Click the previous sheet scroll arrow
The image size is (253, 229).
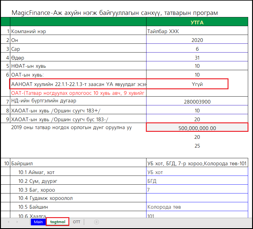click(x=8, y=222)
